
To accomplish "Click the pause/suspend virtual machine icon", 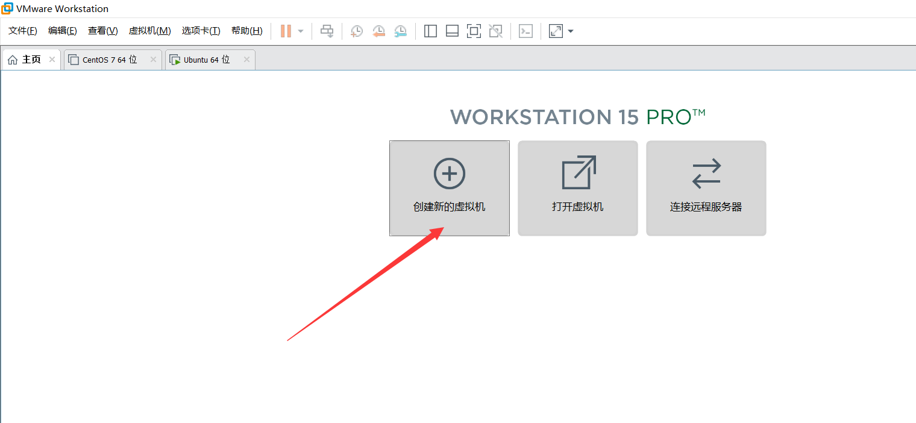I will 286,31.
